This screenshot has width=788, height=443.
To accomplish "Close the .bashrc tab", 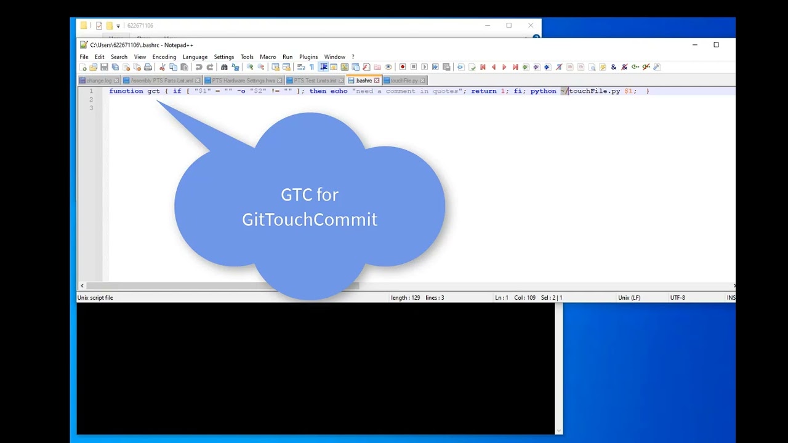I will (377, 81).
